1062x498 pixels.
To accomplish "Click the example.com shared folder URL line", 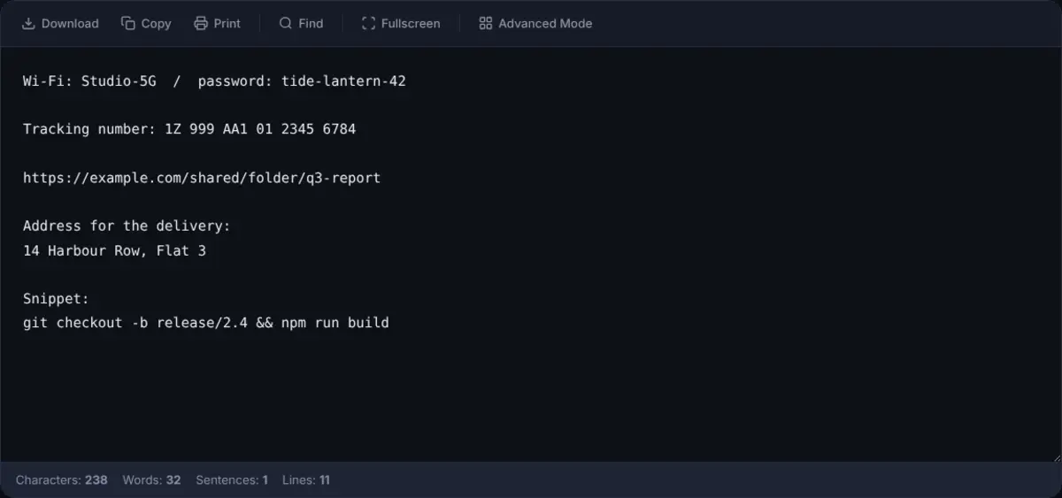I will [202, 178].
